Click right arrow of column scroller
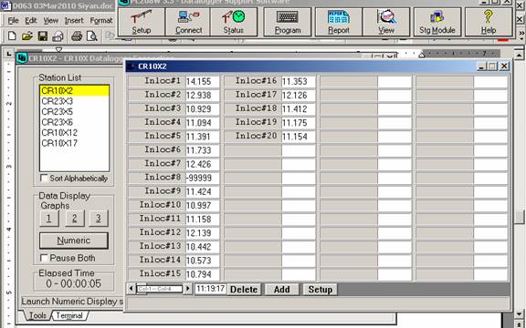 (x=188, y=289)
